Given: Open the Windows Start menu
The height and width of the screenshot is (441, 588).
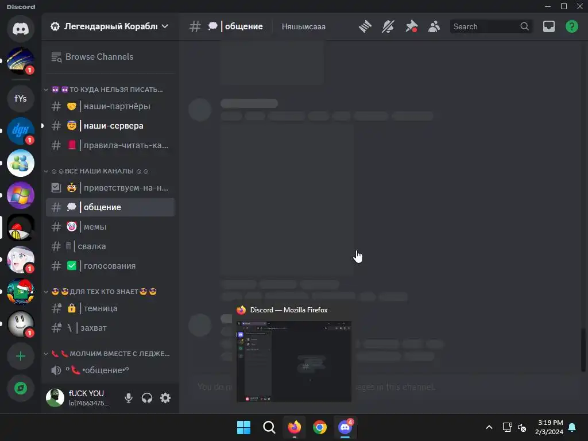Looking at the screenshot, I should [243, 427].
